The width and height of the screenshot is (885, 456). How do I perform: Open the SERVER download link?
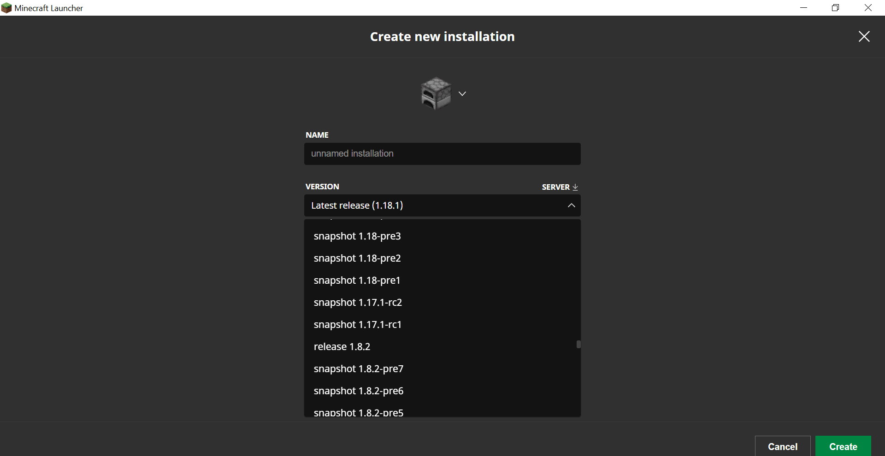tap(556, 187)
